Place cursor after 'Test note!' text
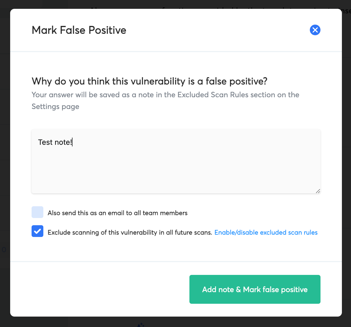Viewport: 351px width, 327px height. [x=73, y=142]
